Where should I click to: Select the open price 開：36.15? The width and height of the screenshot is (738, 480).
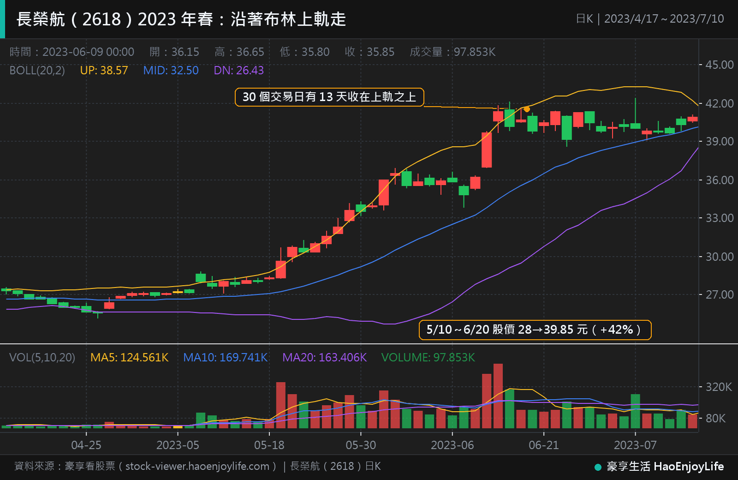pos(174,52)
